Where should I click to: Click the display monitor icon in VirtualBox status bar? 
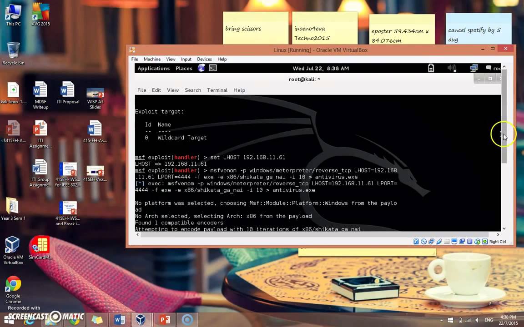click(x=454, y=242)
